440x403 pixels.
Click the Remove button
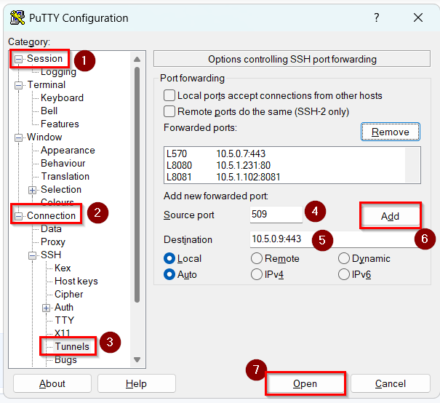pos(391,132)
